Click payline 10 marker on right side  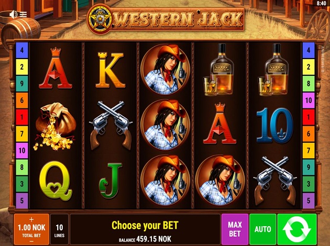pos(309,100)
